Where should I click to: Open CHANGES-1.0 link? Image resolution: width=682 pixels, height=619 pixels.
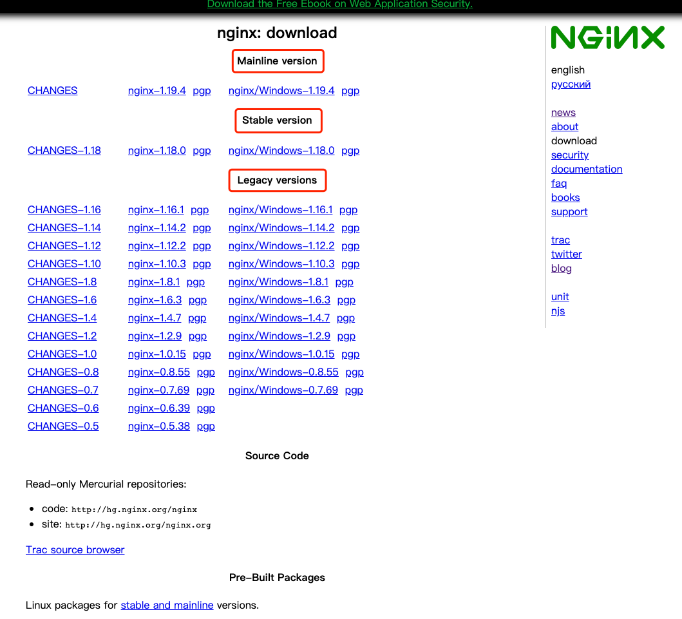[62, 354]
